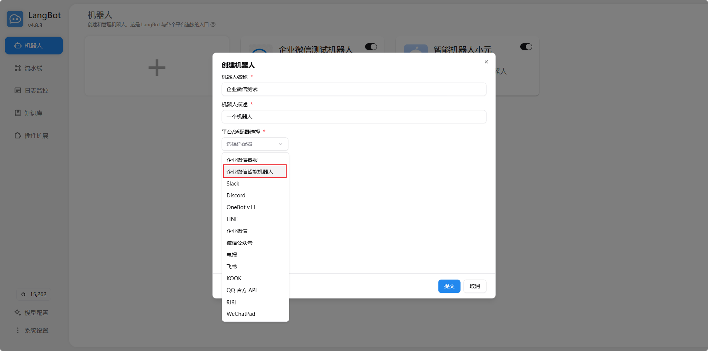Cancel the dialog with 取消 button
708x351 pixels.
coord(475,286)
